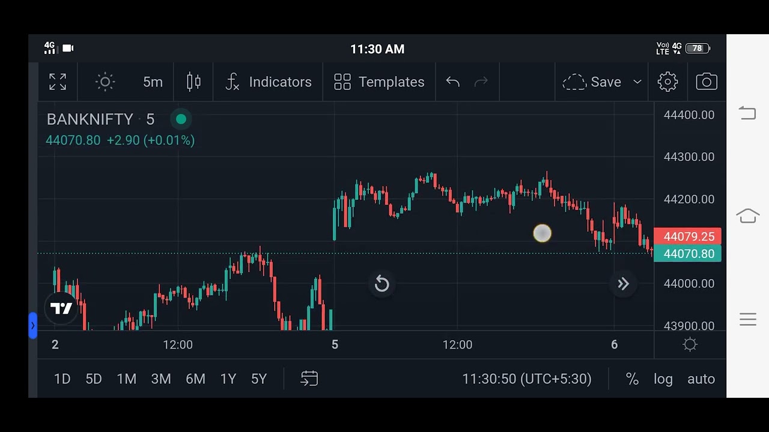Click the date 6 on time axis
This screenshot has height=432, width=769.
(614, 345)
